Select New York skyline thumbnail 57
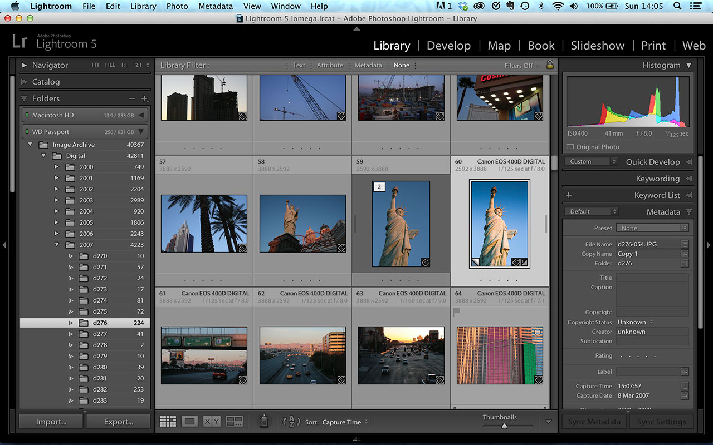Viewport: 713px width, 445px height. coord(204,224)
